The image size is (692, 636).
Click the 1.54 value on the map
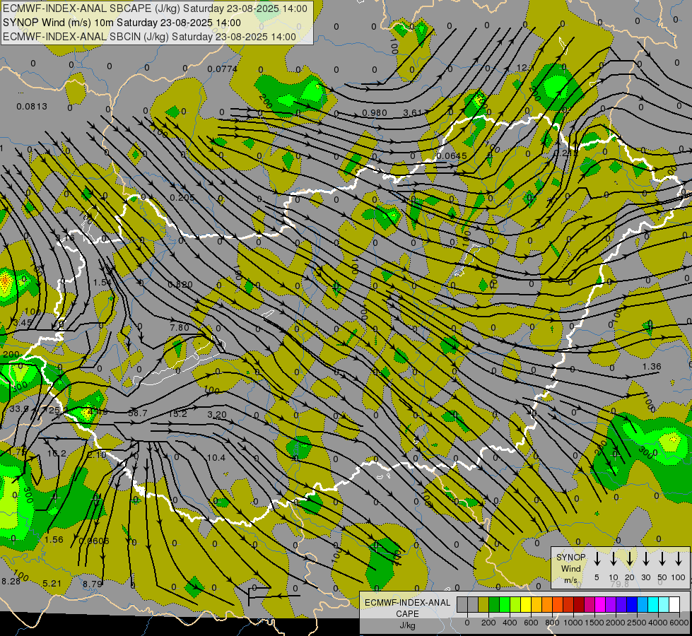coord(102,282)
